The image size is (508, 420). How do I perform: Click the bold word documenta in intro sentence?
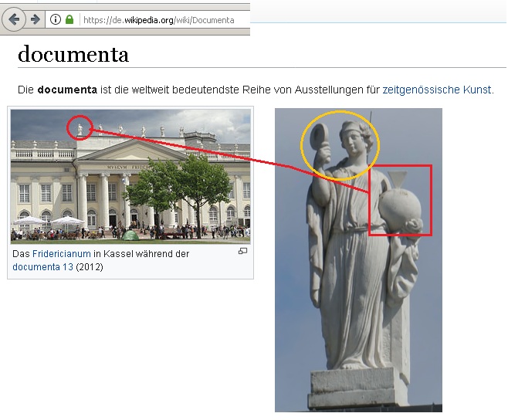click(67, 90)
